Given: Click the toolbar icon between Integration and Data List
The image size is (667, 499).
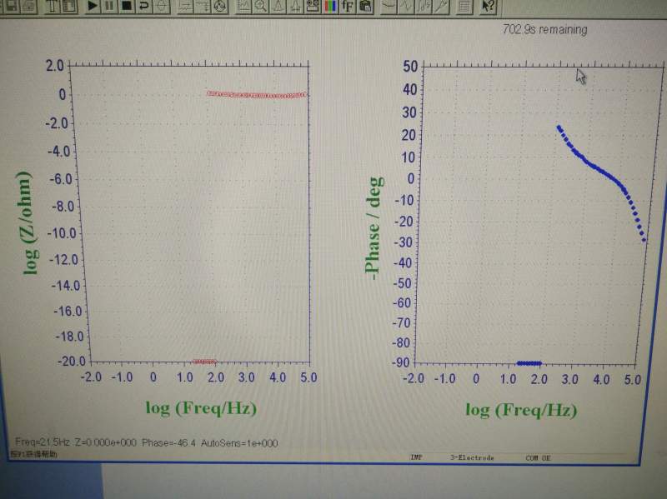Looking at the screenshot, I should coord(441,6).
